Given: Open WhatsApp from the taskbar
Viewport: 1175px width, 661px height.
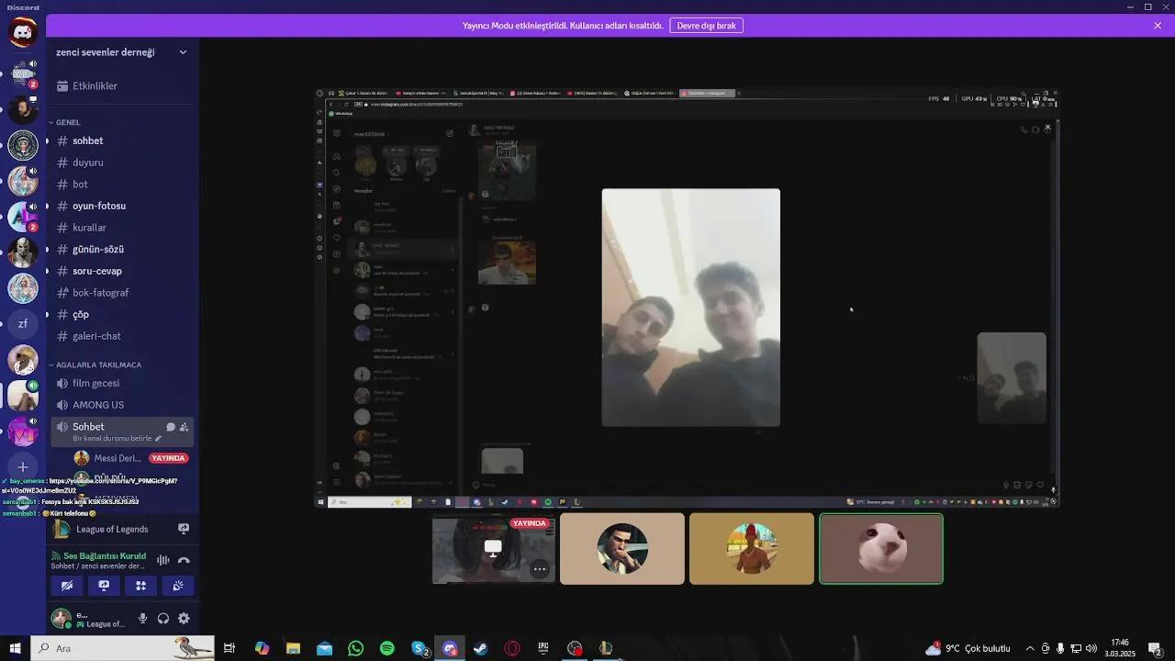Looking at the screenshot, I should [355, 648].
